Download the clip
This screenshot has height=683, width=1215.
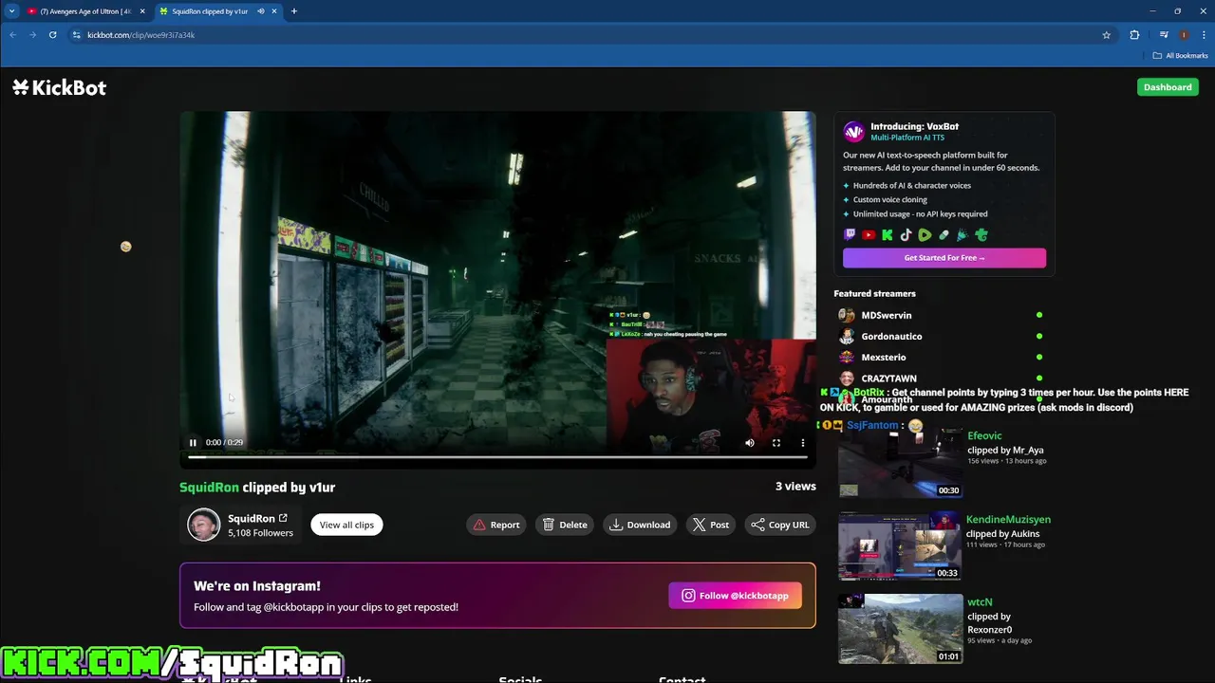click(640, 525)
